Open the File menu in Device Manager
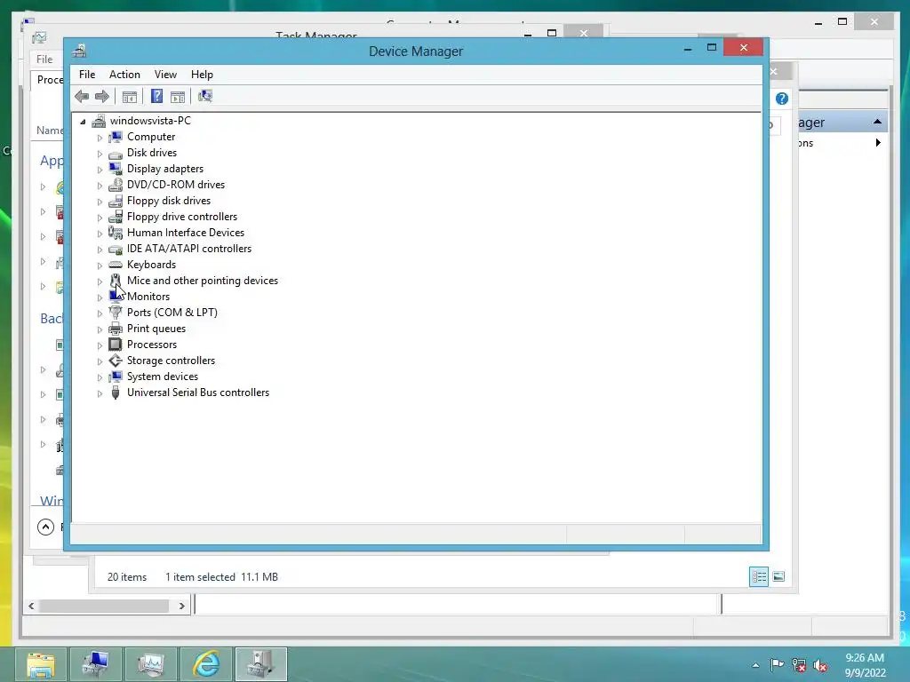The height and width of the screenshot is (682, 910). click(87, 75)
